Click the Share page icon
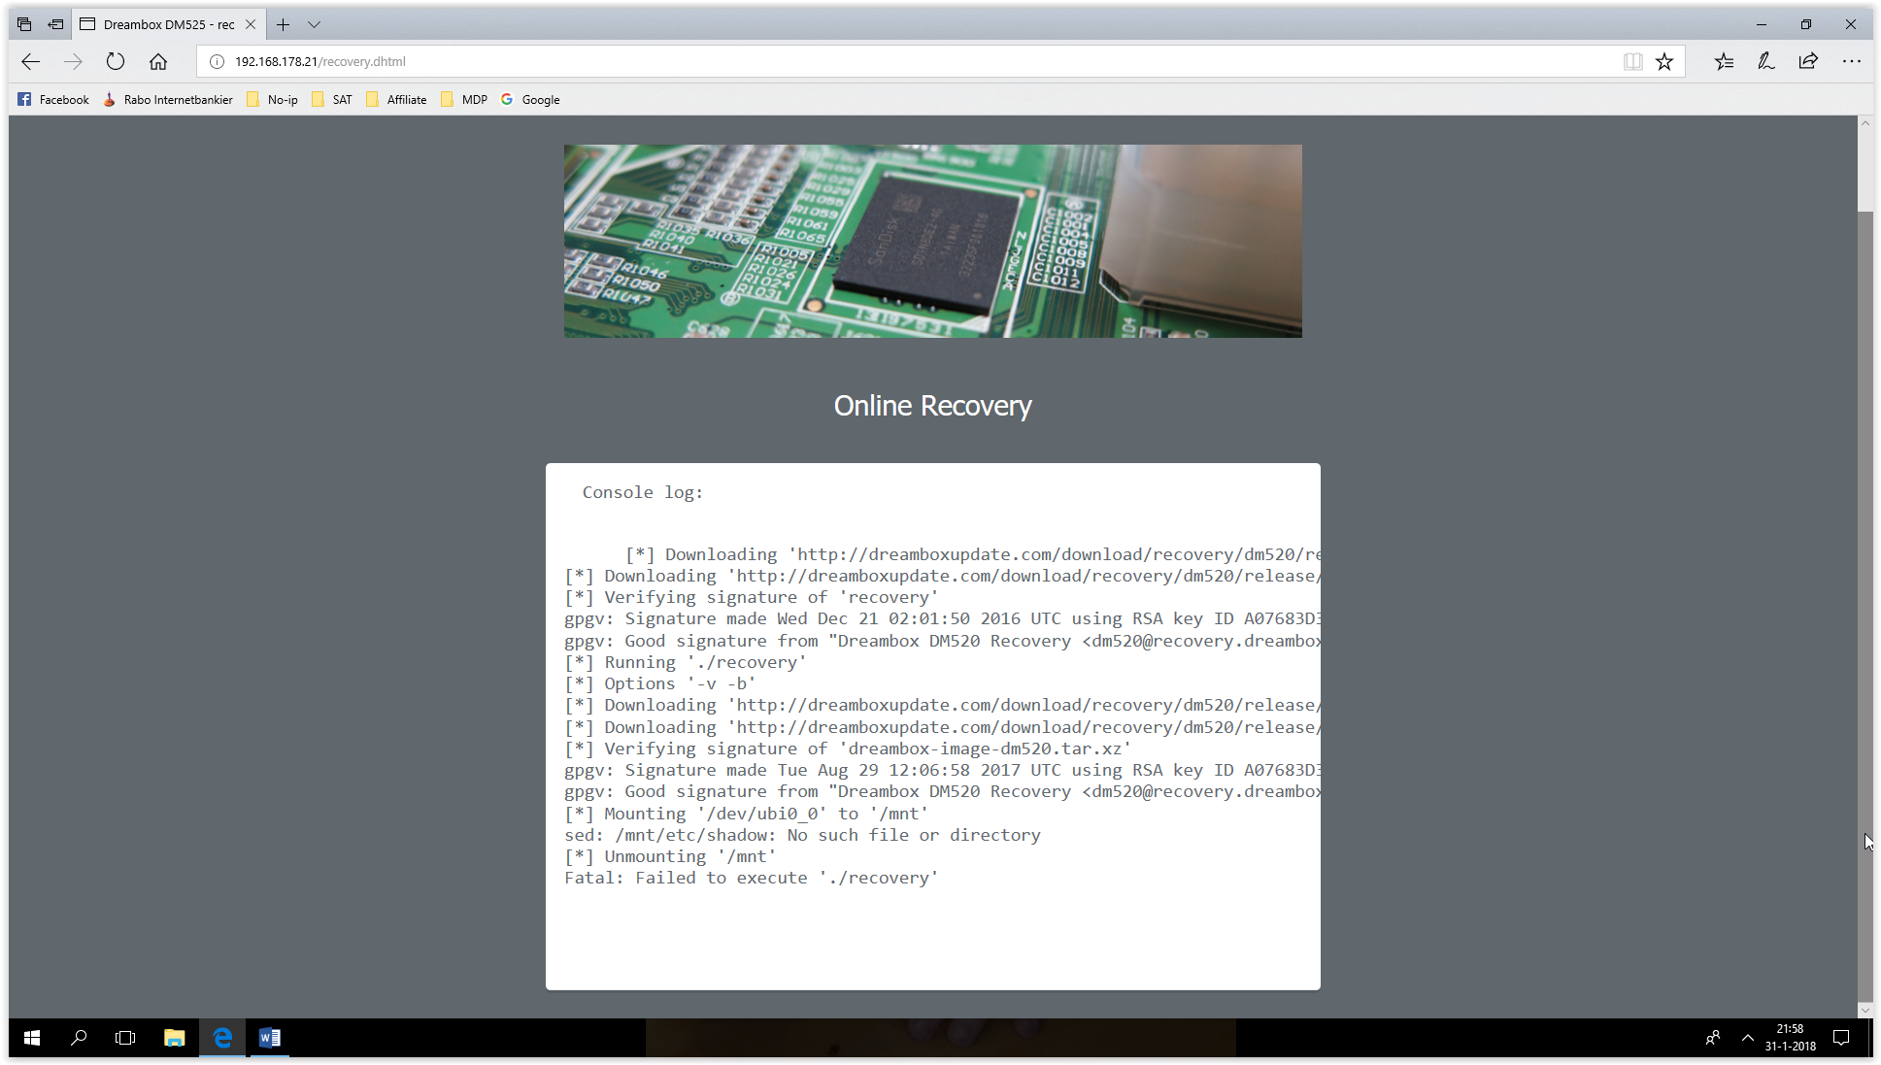The width and height of the screenshot is (1881, 1065). pos(1807,61)
